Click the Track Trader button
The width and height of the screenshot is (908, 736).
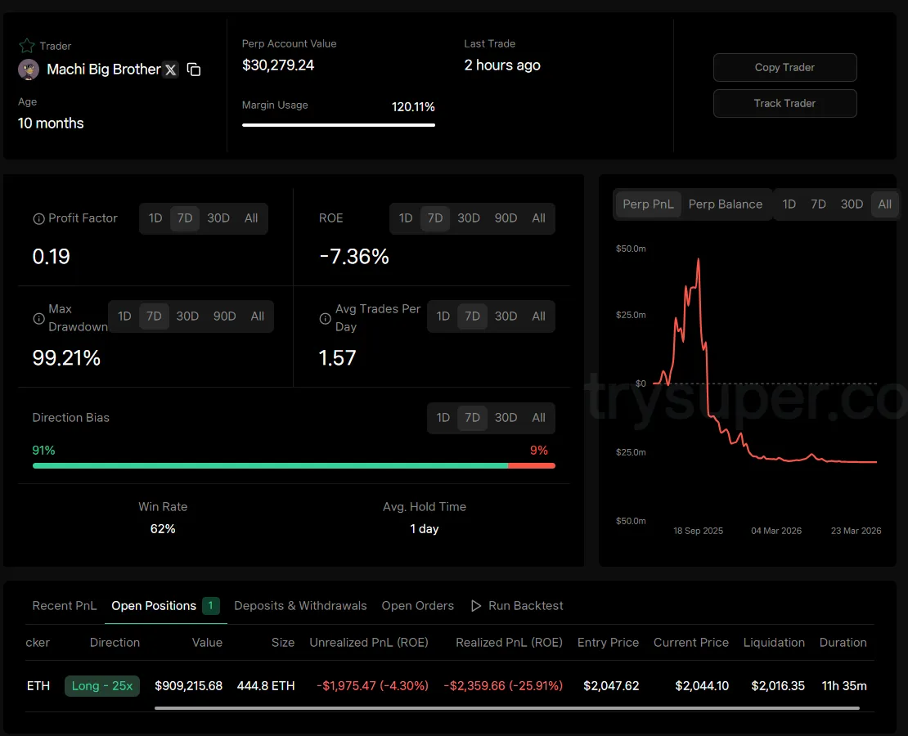coord(784,104)
